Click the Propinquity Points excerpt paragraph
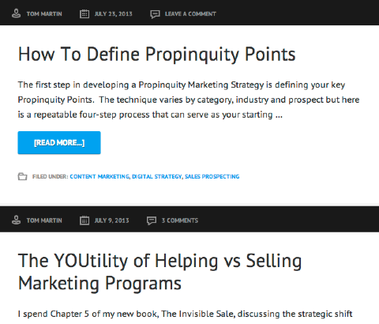Image resolution: width=379 pixels, height=324 pixels. pos(189,100)
